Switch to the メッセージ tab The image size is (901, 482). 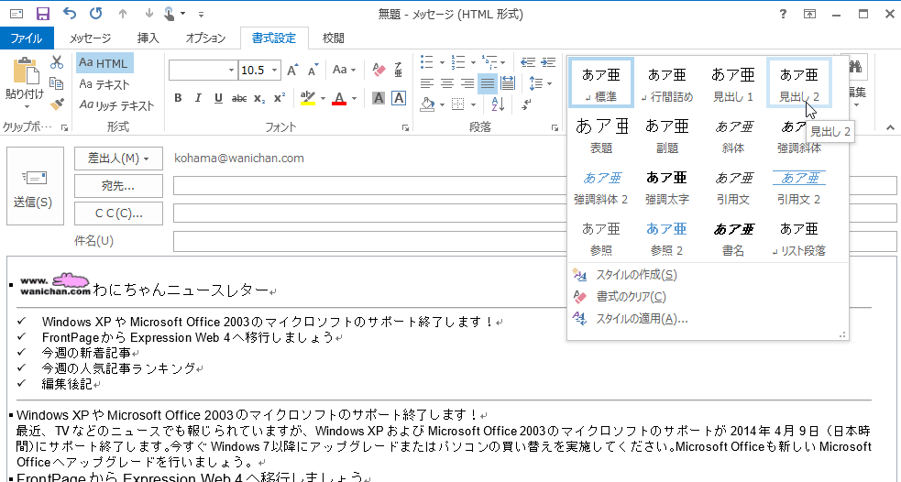click(x=90, y=38)
